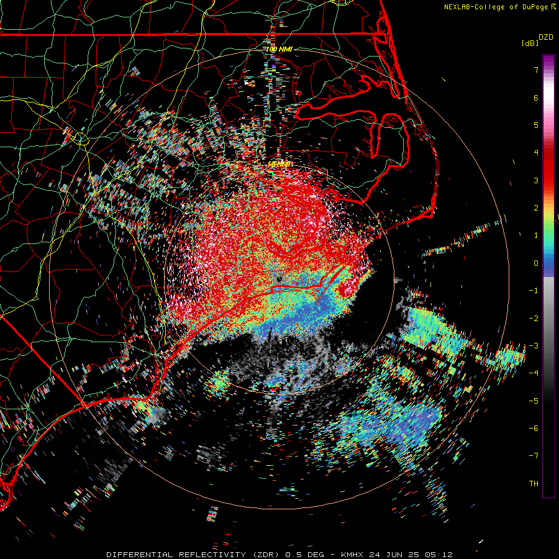Click the -6 value on the color scale
Image resolution: width=559 pixels, height=559 pixels.
point(534,429)
